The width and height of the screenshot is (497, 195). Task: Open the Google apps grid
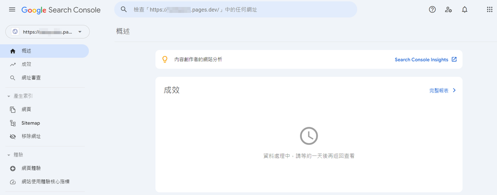(489, 10)
